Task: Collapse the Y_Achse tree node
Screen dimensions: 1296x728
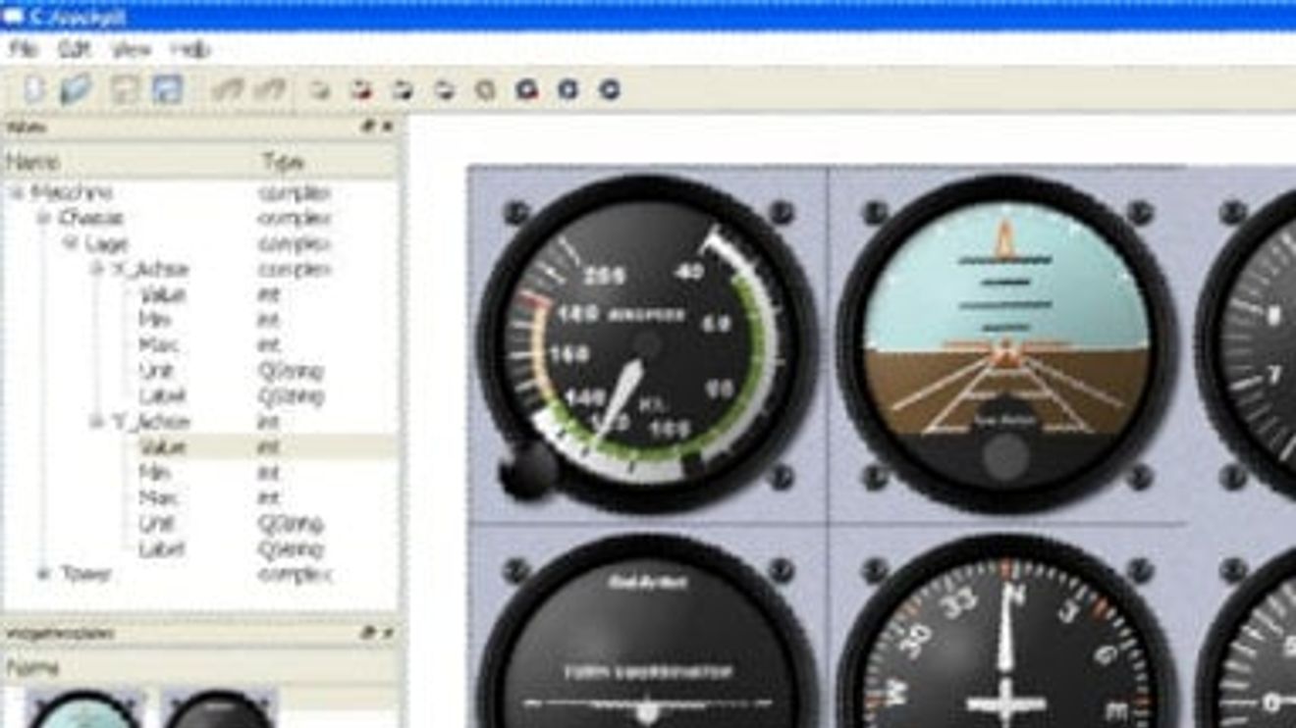Action: [97, 422]
